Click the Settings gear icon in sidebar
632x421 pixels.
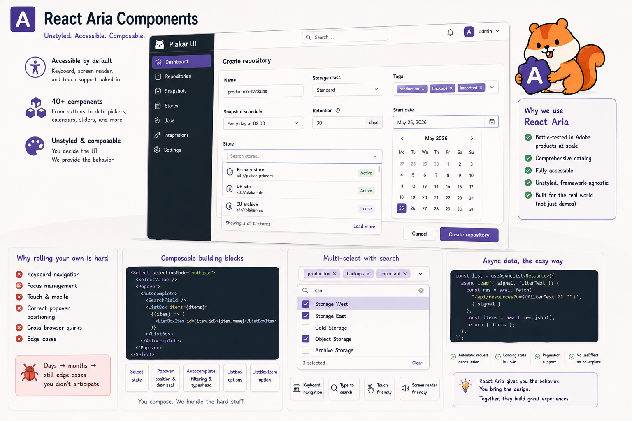click(157, 150)
